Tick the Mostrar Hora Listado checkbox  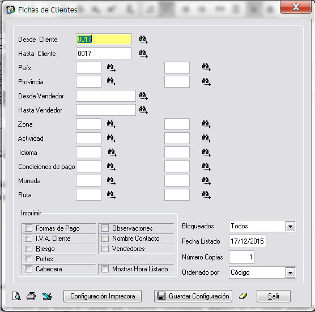tap(105, 268)
